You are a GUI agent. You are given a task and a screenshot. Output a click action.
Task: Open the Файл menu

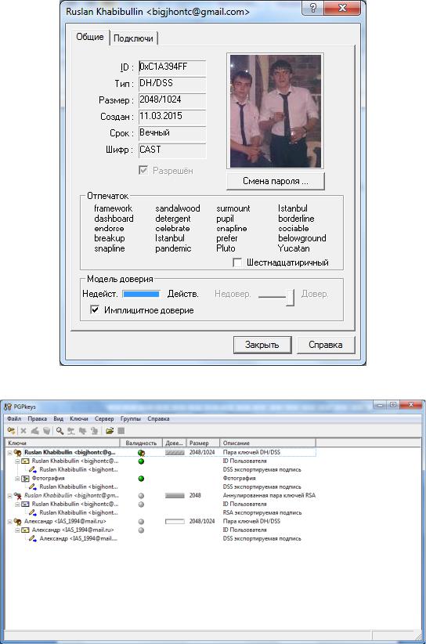coord(14,419)
